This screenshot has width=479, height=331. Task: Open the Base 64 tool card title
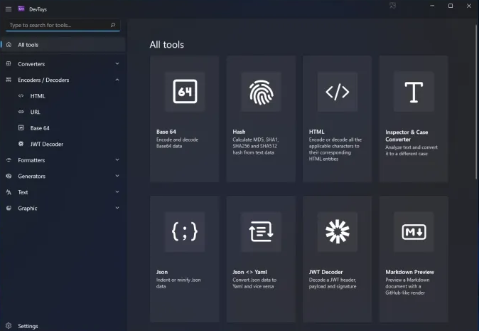[x=166, y=132]
